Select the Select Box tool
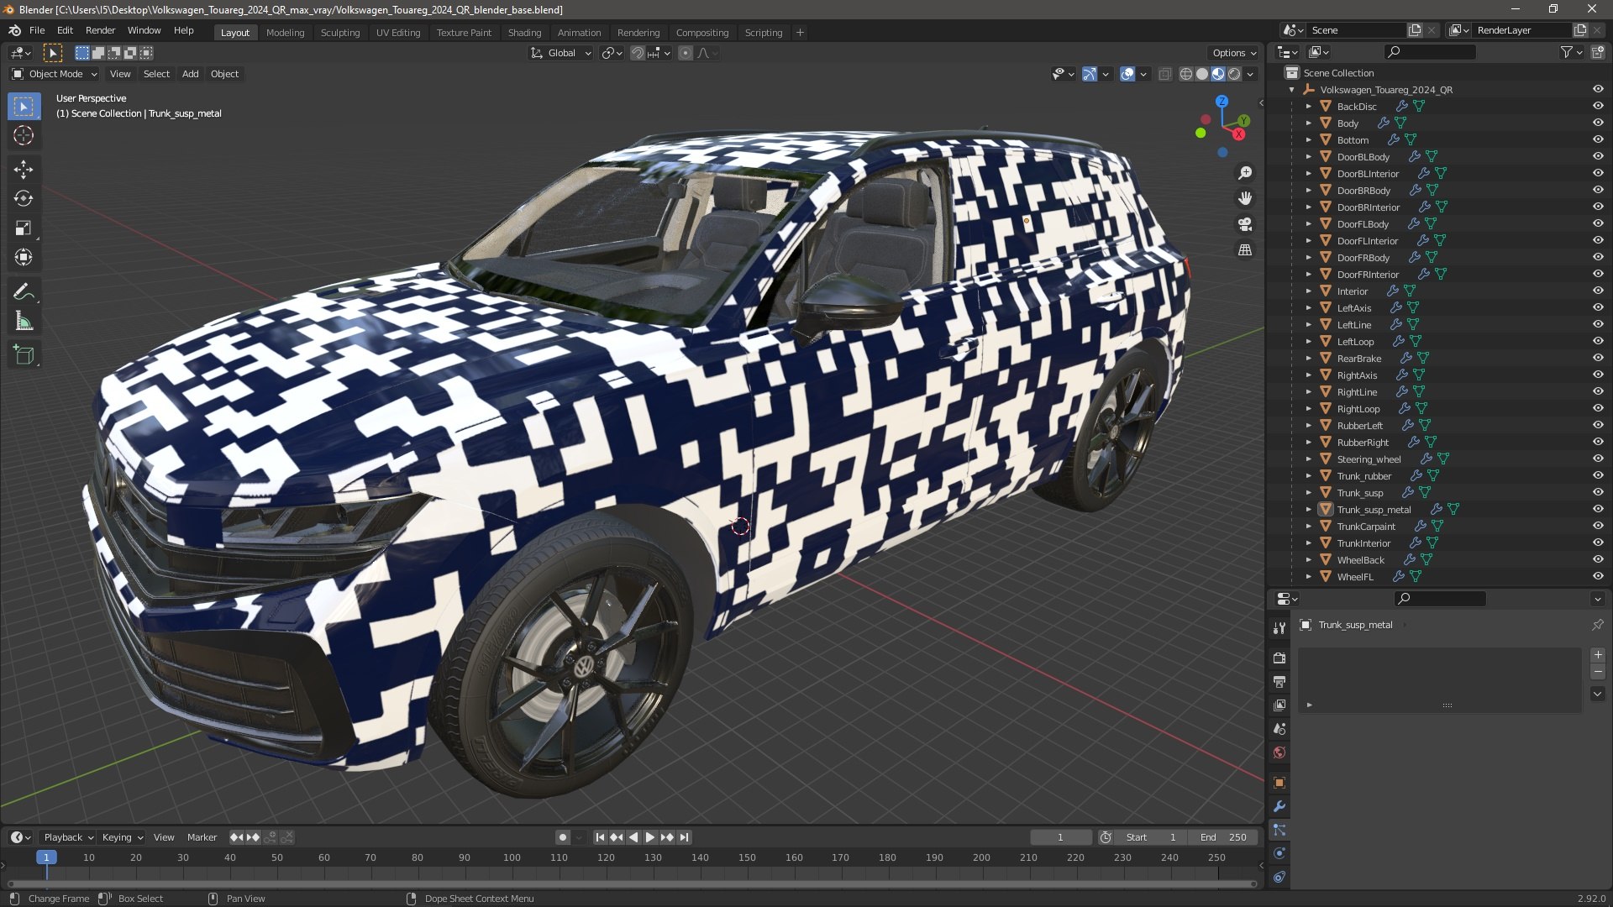Image resolution: width=1613 pixels, height=907 pixels. [x=24, y=106]
